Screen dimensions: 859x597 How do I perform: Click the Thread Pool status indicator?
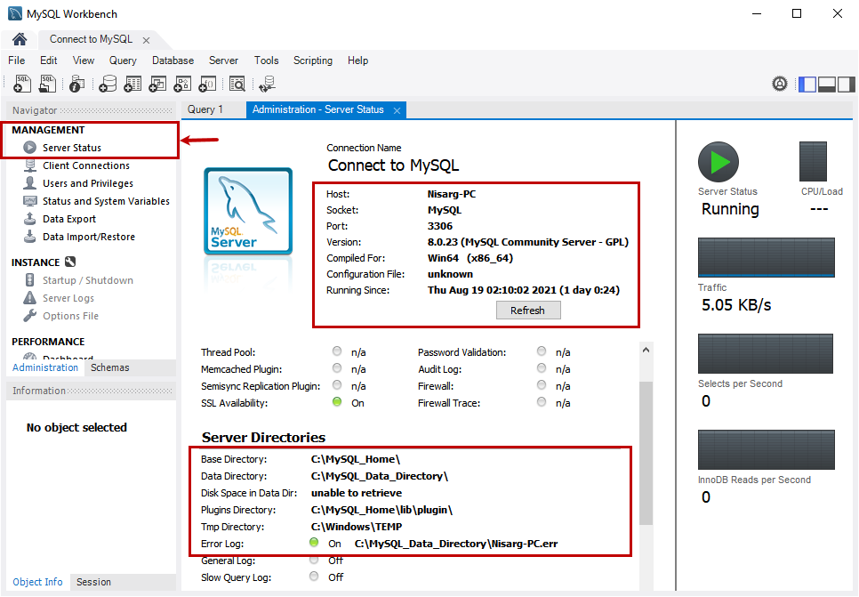coord(337,351)
